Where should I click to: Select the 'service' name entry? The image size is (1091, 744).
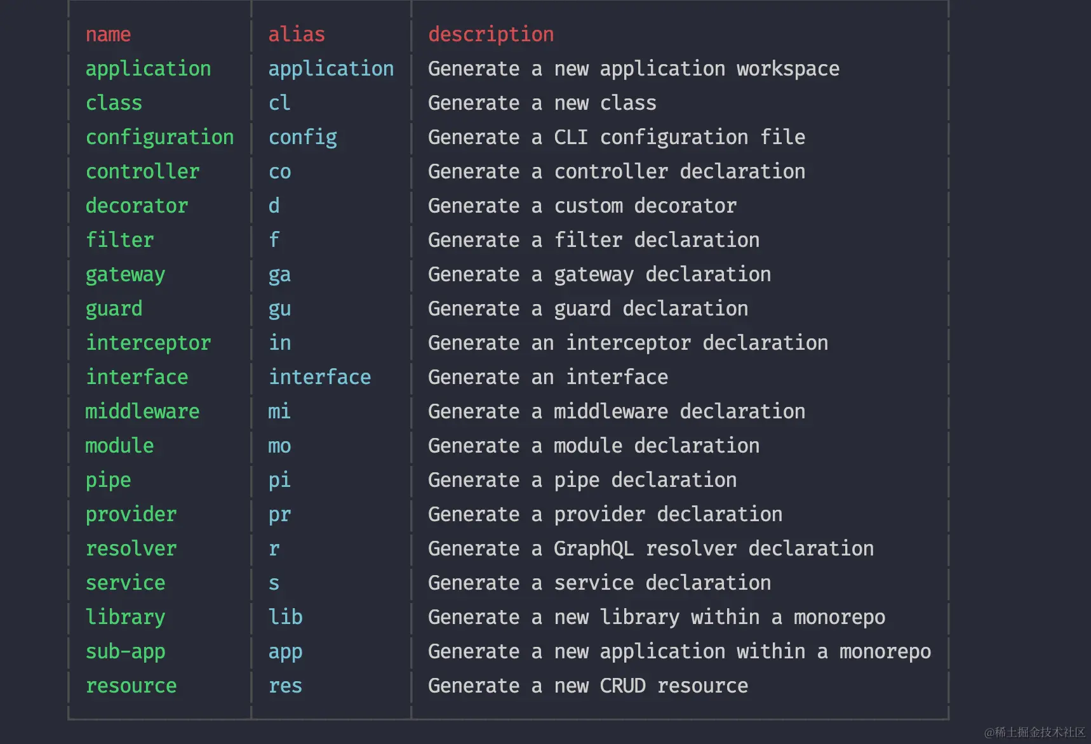pos(126,583)
